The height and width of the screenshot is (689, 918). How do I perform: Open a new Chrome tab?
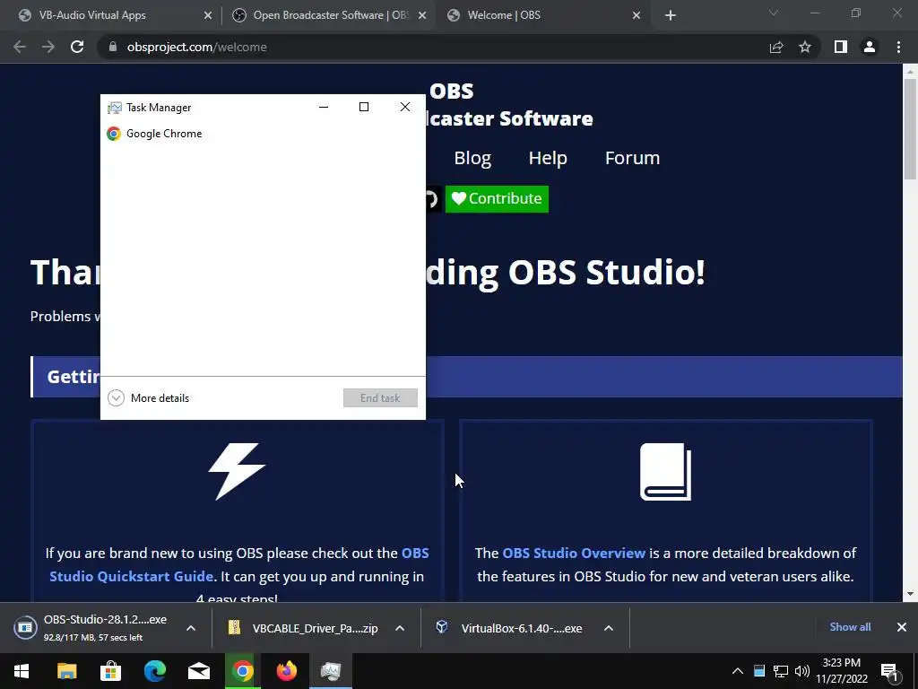click(671, 15)
